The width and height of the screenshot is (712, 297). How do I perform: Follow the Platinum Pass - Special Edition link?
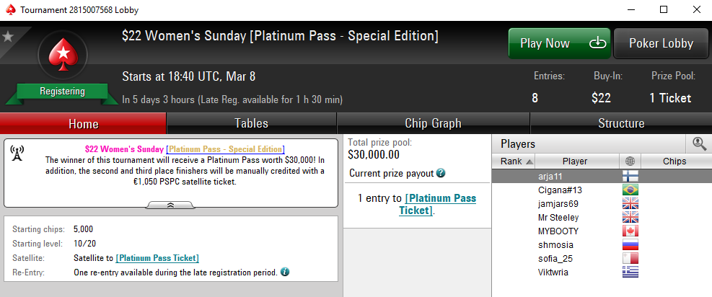[225, 149]
